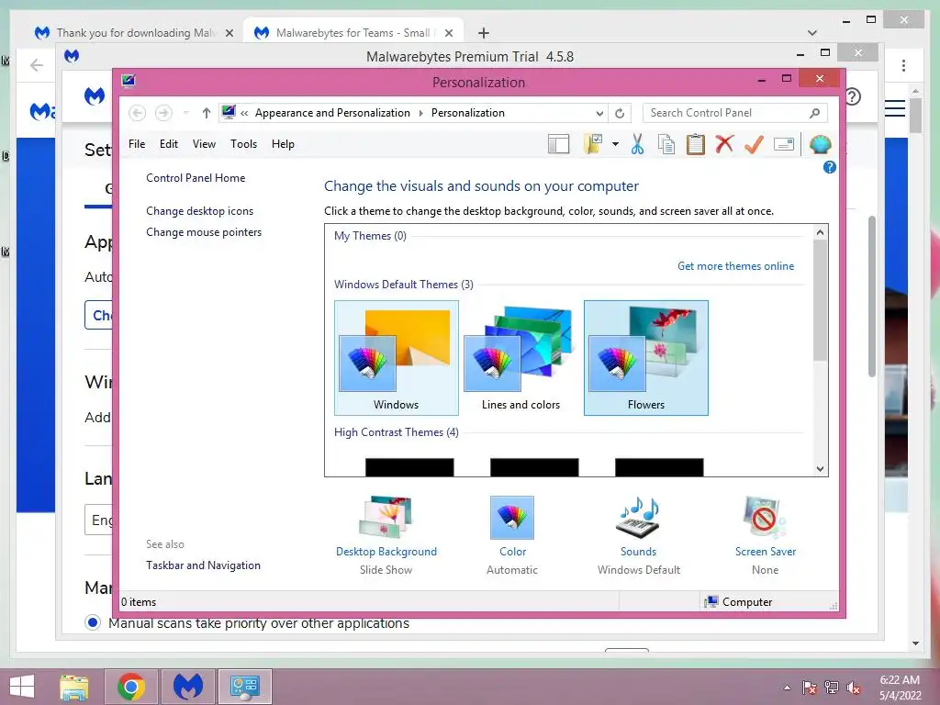Open a new Chrome tab
The image size is (940, 705).
click(484, 33)
